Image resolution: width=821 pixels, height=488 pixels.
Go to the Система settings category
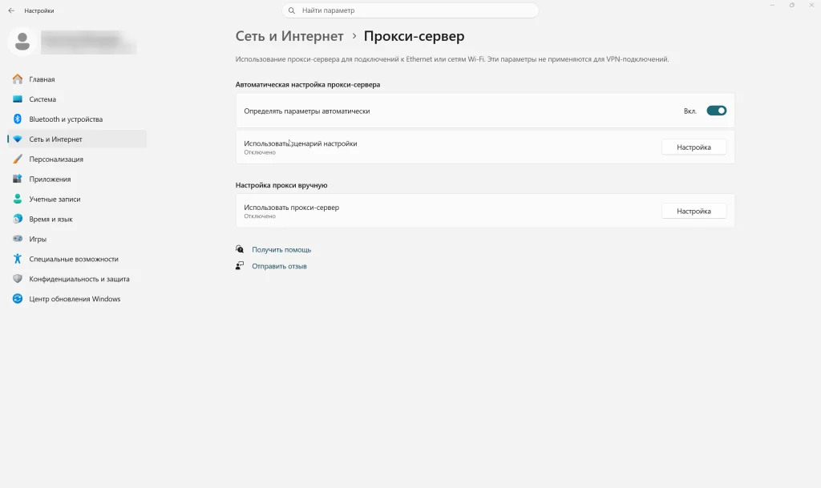(76, 99)
